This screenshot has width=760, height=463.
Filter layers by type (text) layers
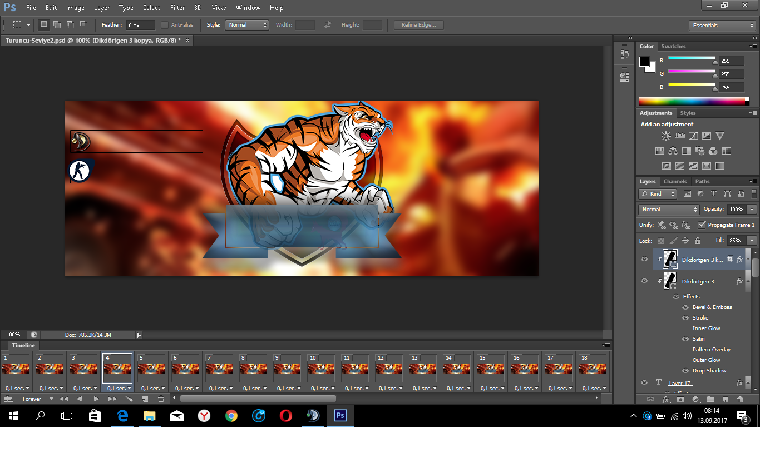point(714,194)
